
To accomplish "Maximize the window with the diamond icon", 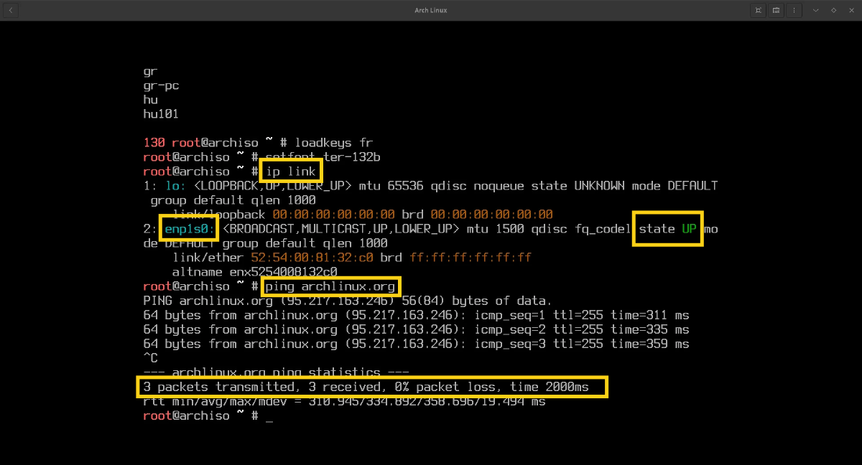I will pyautogui.click(x=833, y=10).
